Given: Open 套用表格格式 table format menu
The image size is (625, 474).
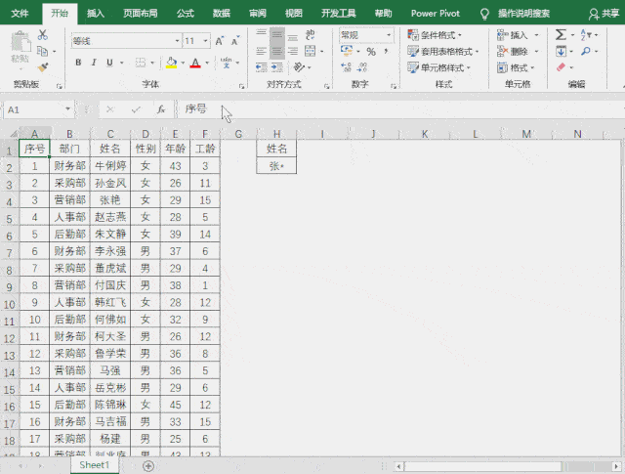Looking at the screenshot, I should [442, 52].
